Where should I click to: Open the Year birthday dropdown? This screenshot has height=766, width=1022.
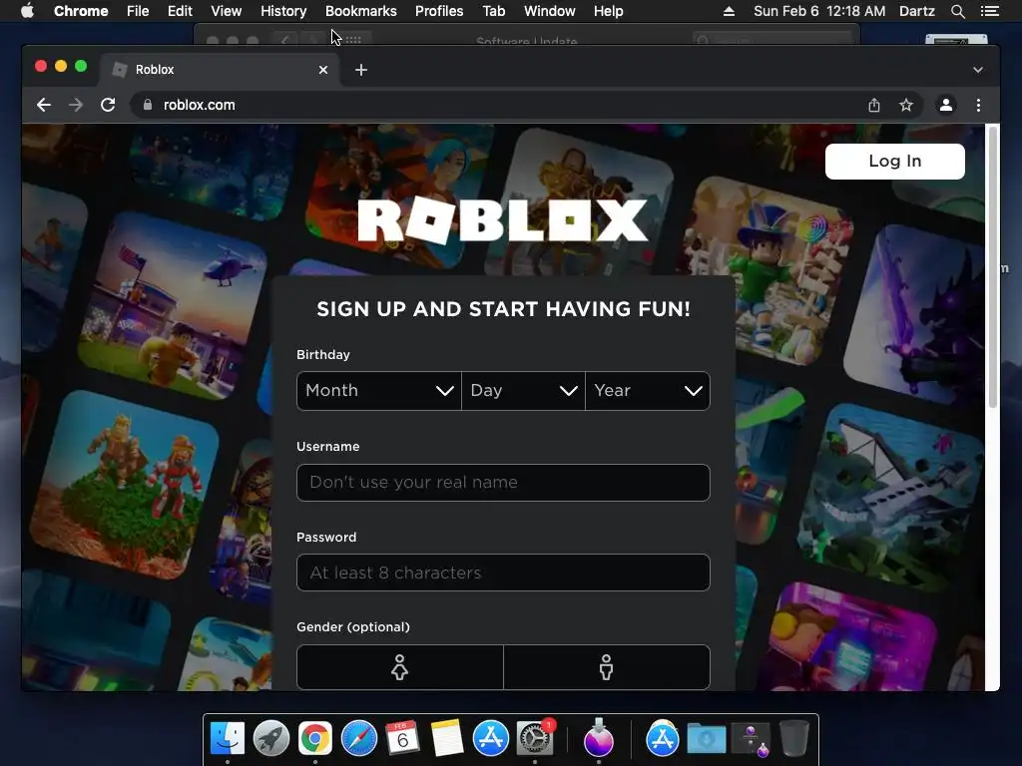click(647, 391)
